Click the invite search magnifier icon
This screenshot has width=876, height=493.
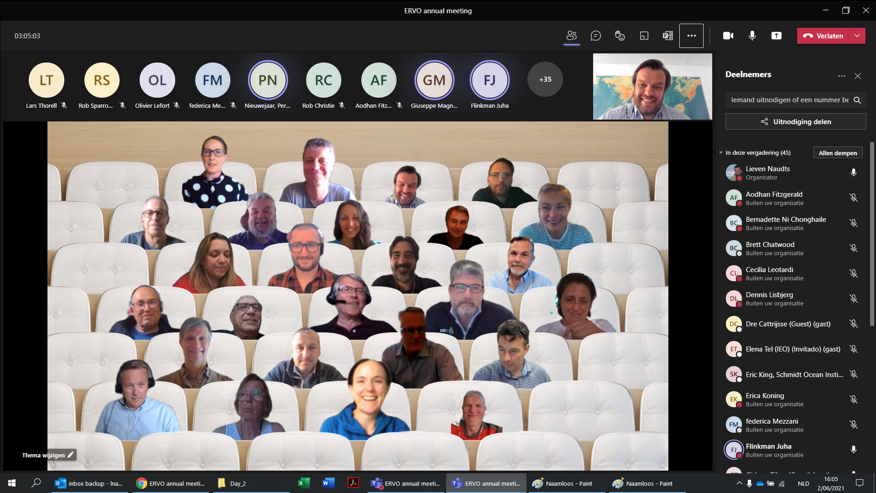(857, 100)
